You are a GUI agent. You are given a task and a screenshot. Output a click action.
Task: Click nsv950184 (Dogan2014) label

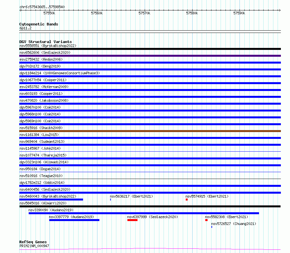click(40, 169)
